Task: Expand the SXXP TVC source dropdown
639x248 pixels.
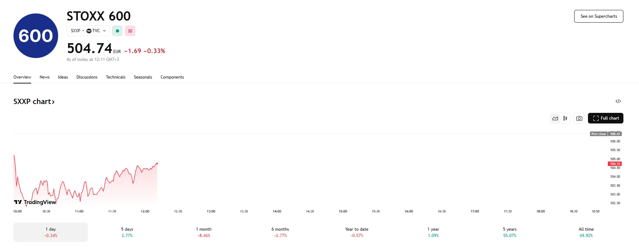Action: coord(88,31)
